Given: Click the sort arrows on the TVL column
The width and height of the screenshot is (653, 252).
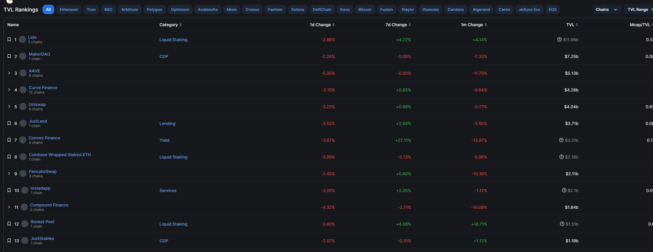Looking at the screenshot, I should (x=577, y=25).
